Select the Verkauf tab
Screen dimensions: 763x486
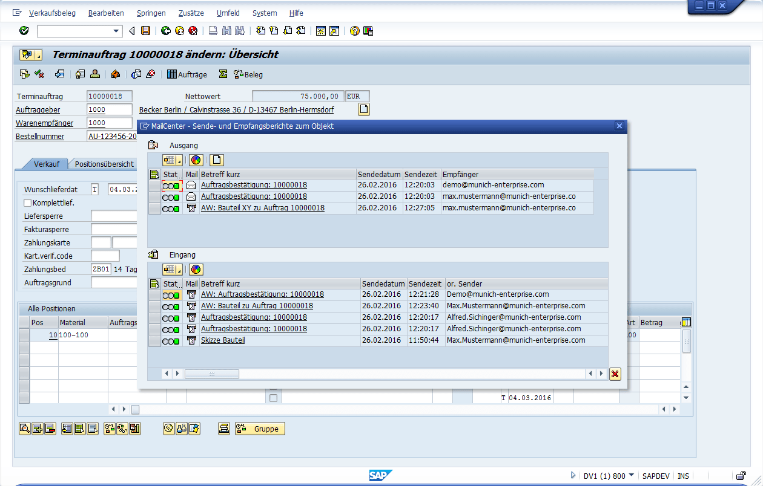point(47,164)
